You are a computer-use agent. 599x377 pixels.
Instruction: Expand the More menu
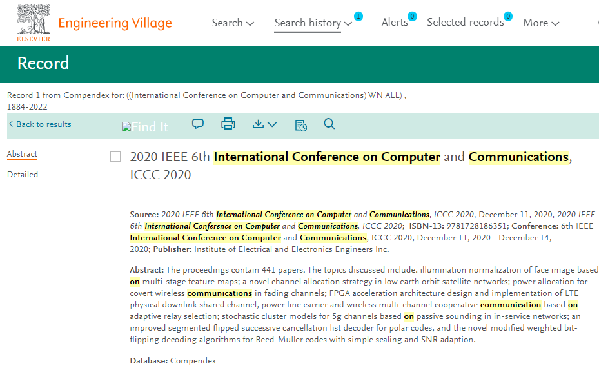540,23
